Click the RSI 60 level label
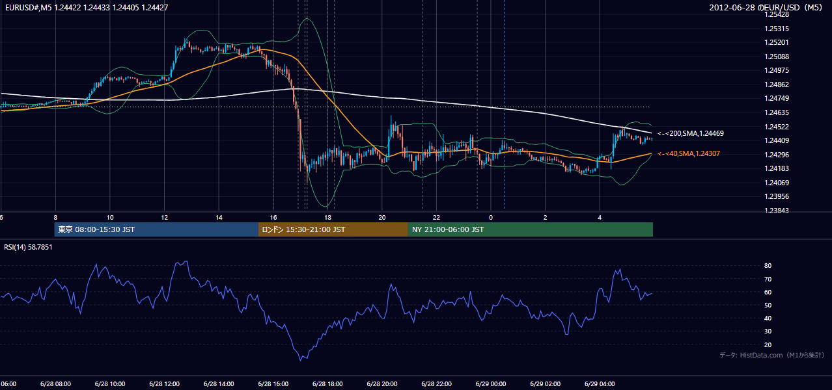832x390 pixels. 768,292
